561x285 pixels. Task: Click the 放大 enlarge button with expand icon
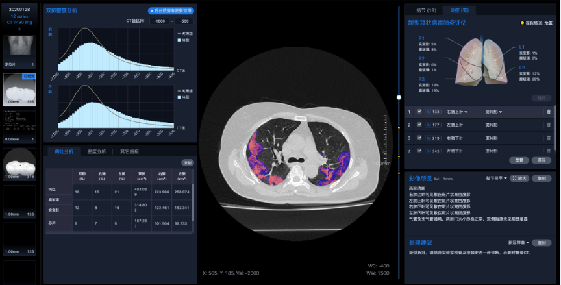519,178
